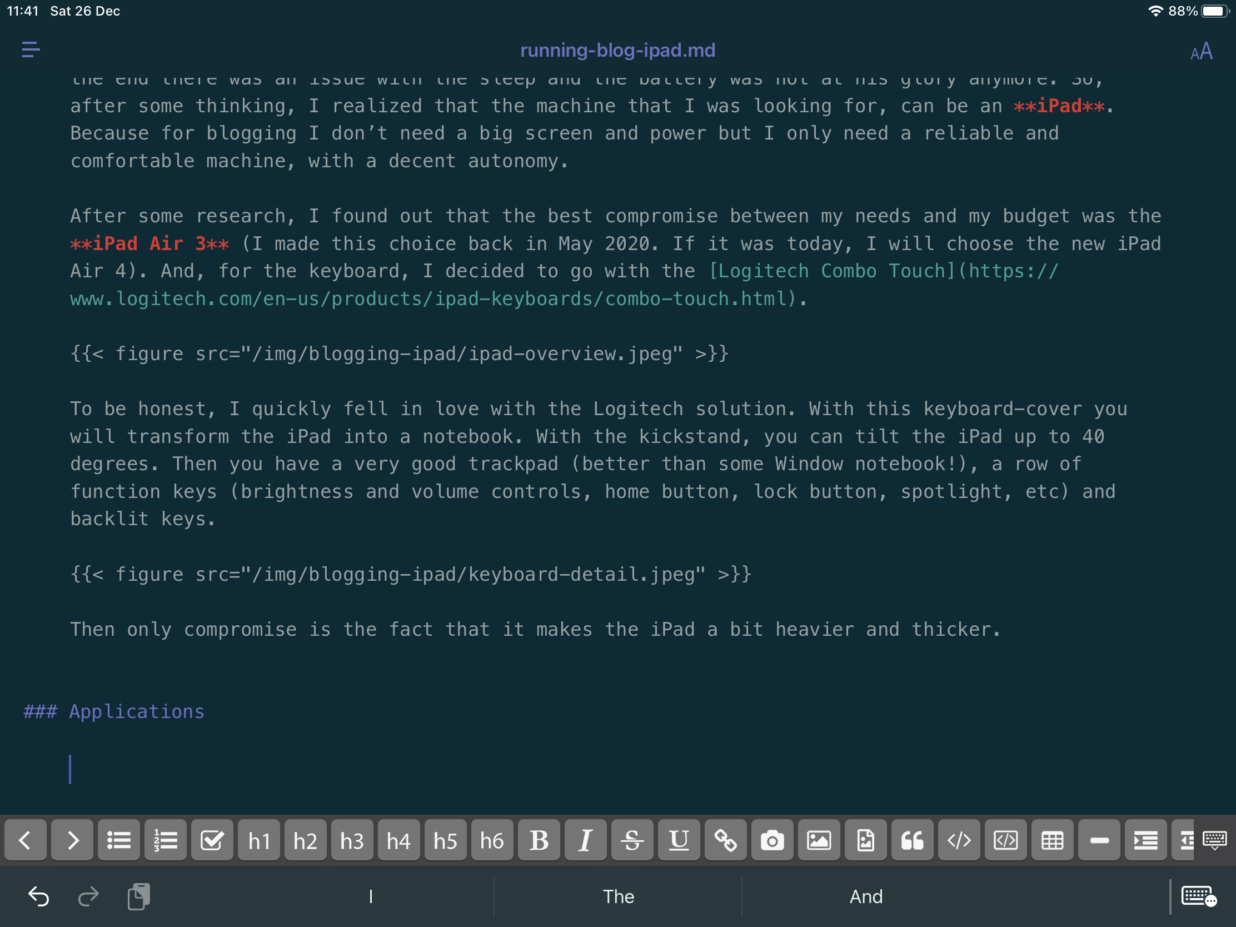Viewport: 1236px width, 927px height.
Task: Insert a horizontal rule
Action: point(1099,840)
